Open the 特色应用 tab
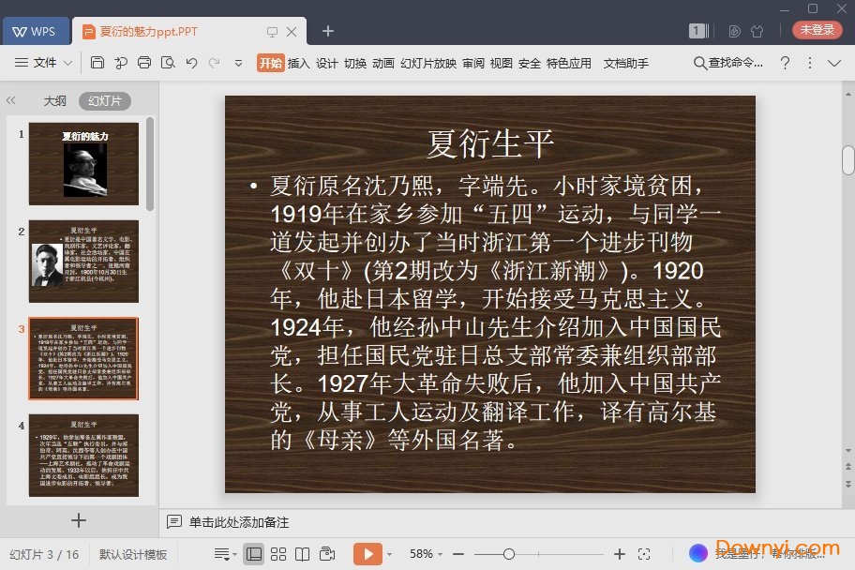Viewport: 855px width, 570px height. tap(569, 63)
